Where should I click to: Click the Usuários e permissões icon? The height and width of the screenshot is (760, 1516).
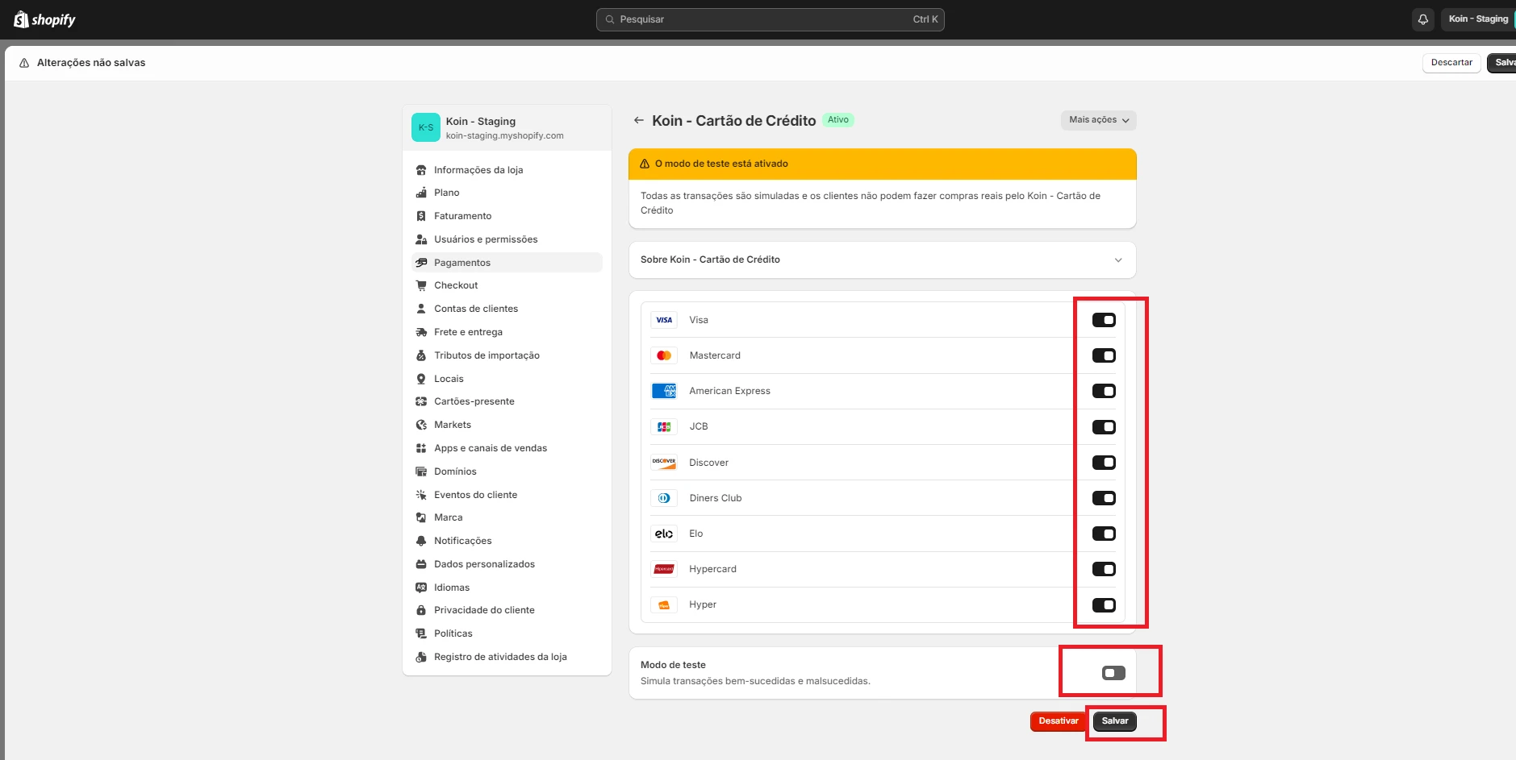tap(421, 239)
